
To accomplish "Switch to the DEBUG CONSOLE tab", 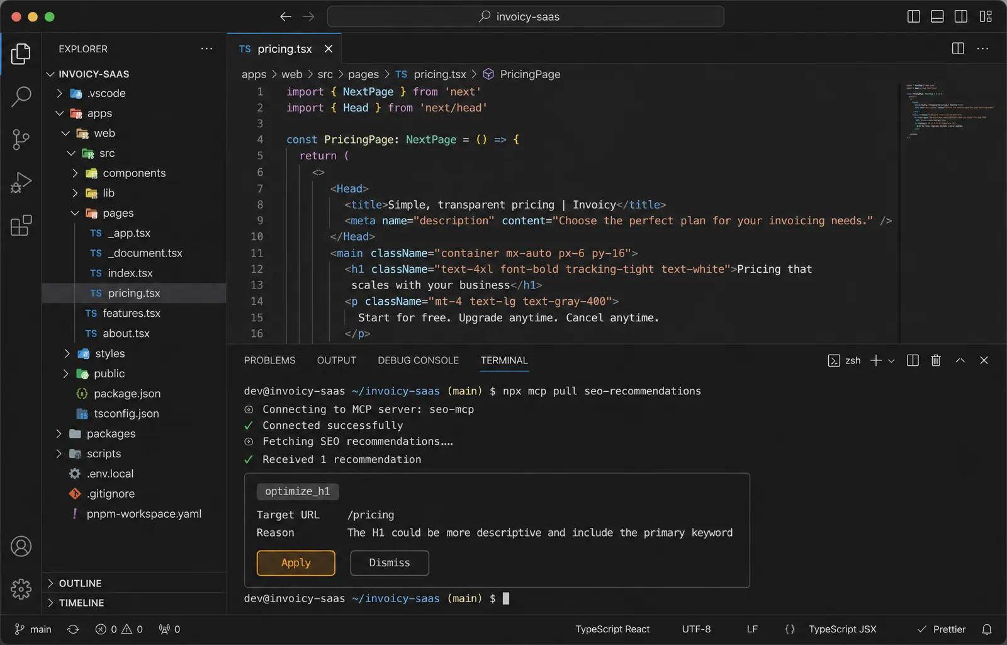I will (418, 360).
